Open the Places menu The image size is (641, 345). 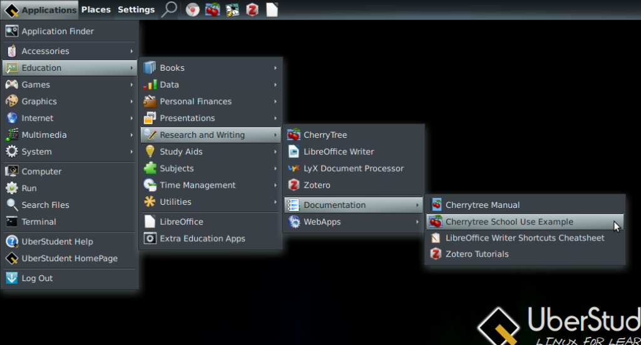96,9
